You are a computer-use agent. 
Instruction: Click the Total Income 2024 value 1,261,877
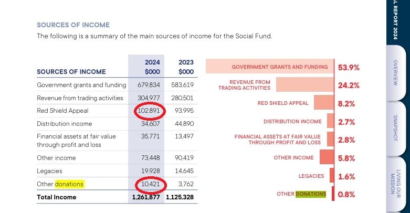click(146, 197)
